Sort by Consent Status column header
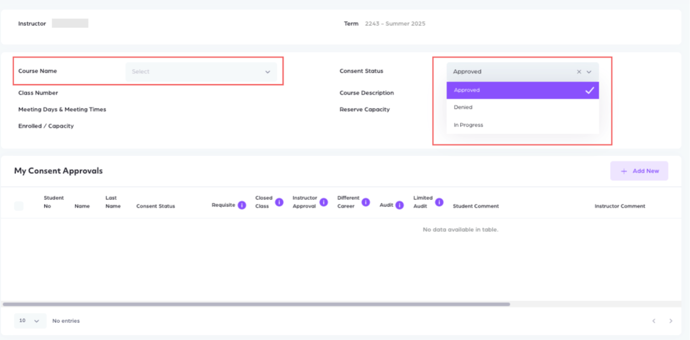690x340 pixels. [x=155, y=206]
